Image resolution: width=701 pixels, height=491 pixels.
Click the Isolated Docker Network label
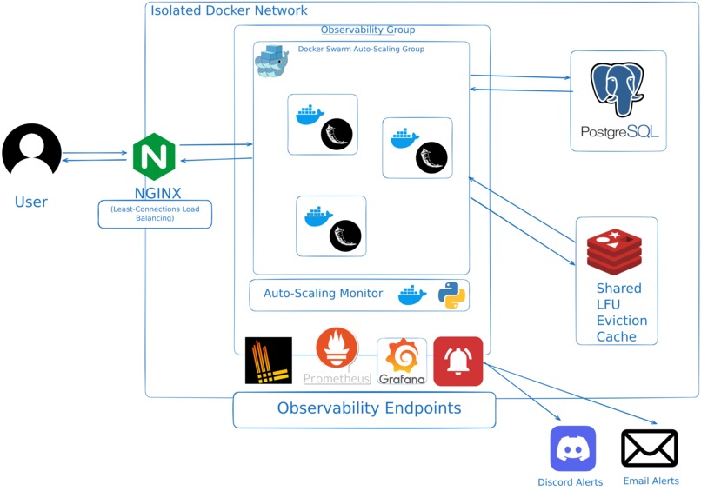click(x=229, y=10)
